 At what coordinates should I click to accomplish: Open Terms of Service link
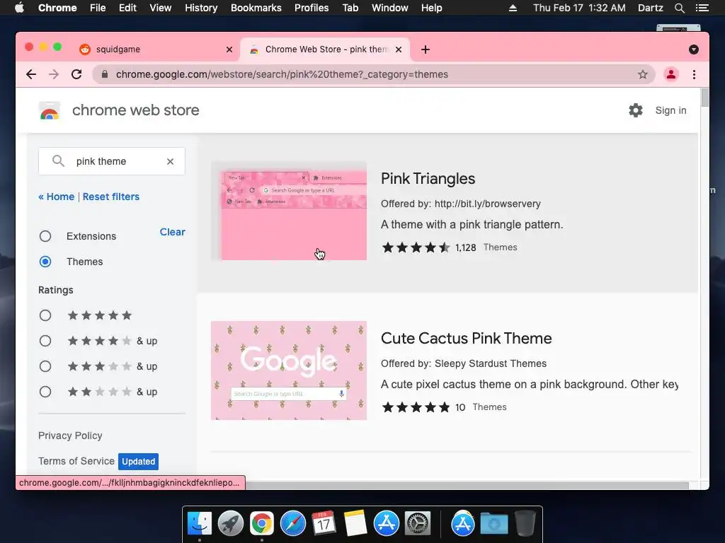click(76, 461)
